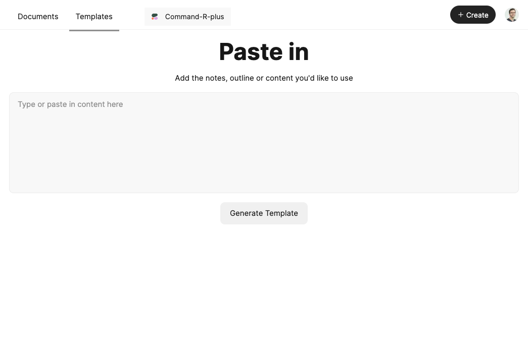Click the underline beneath the Templates tab
The image size is (528, 348).
[x=94, y=30]
